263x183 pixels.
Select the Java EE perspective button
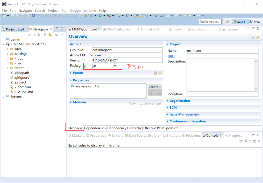pos(240,22)
